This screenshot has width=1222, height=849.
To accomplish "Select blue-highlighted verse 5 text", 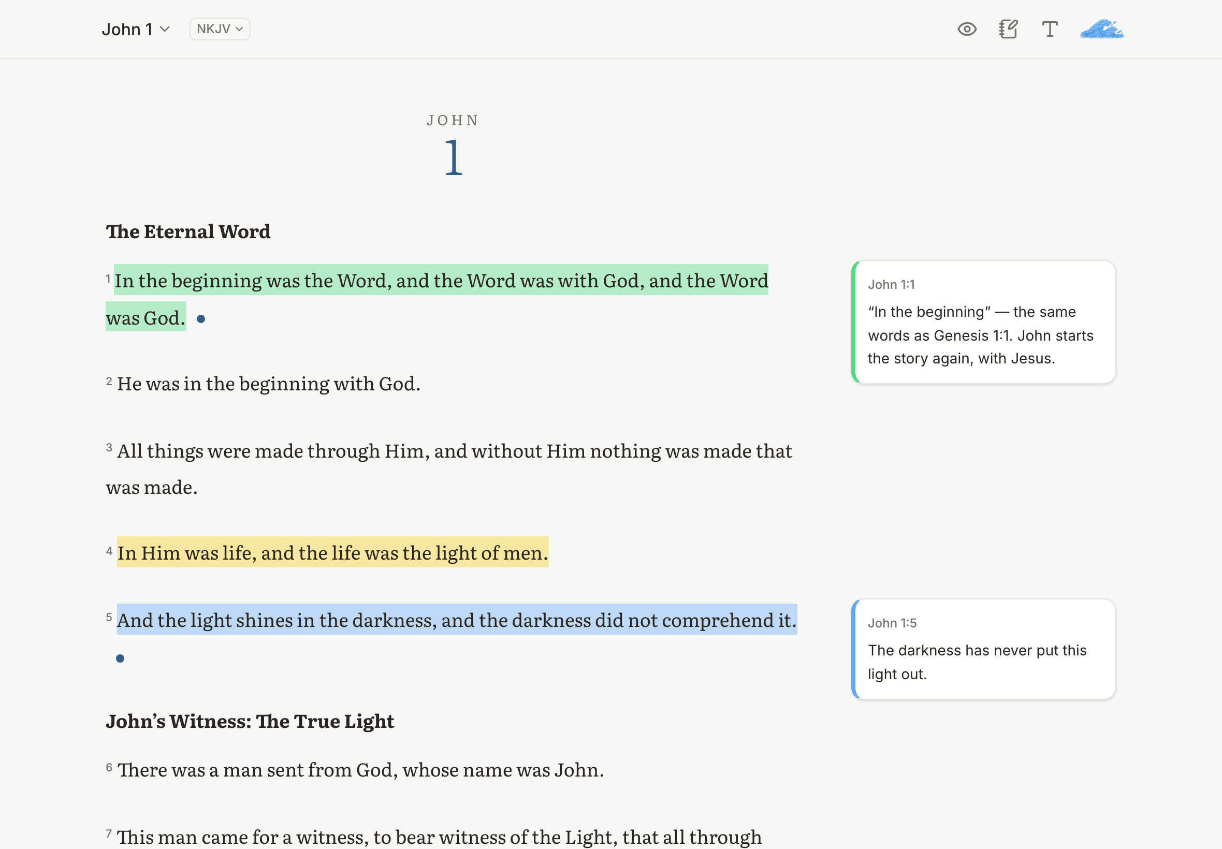I will tap(457, 620).
